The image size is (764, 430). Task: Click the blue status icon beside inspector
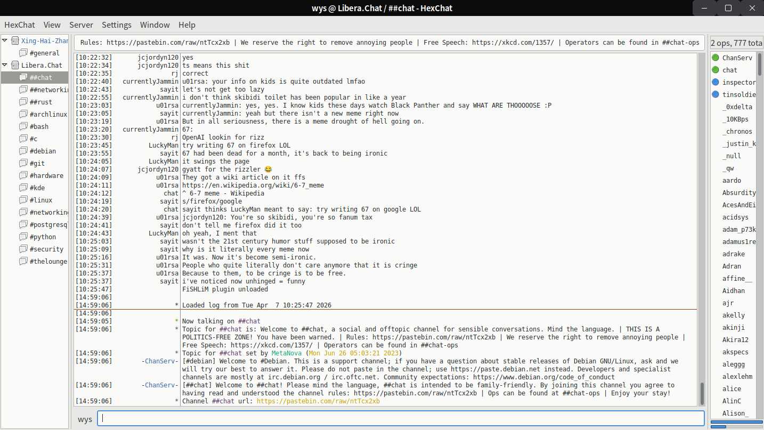point(716,82)
